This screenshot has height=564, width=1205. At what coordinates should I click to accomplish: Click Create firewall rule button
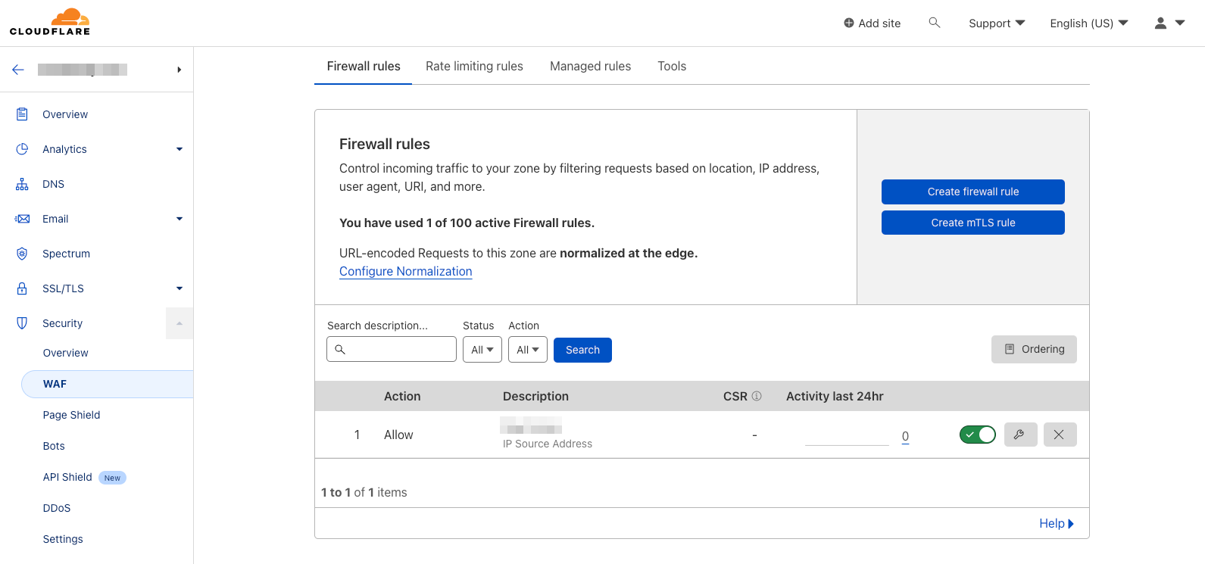[x=973, y=192]
